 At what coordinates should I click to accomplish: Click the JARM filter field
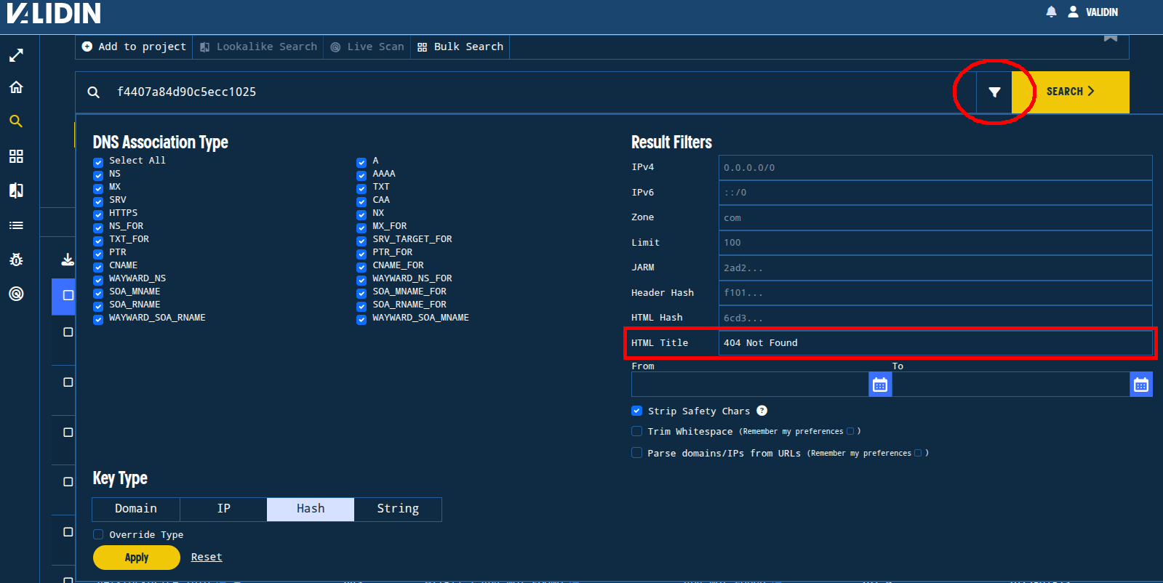pos(935,268)
